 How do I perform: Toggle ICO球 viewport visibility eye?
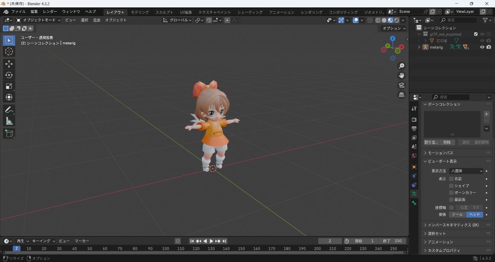tap(482, 41)
